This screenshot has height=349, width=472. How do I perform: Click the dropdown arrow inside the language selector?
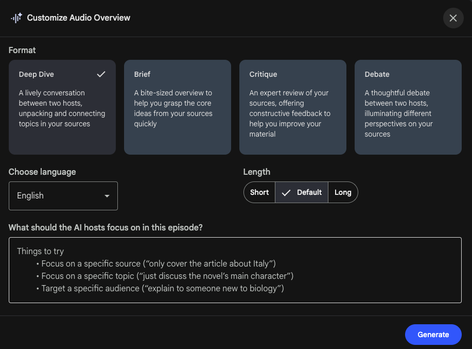(x=107, y=196)
